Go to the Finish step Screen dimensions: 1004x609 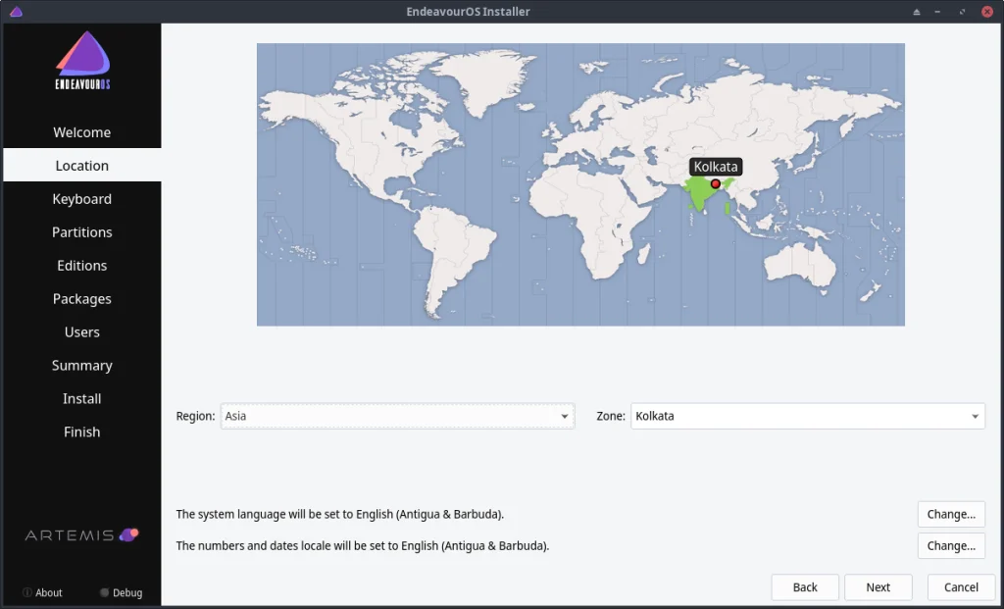point(82,431)
